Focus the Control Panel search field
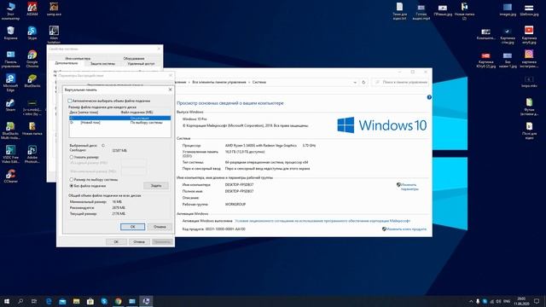This screenshot has width=546, height=307. pos(401,82)
